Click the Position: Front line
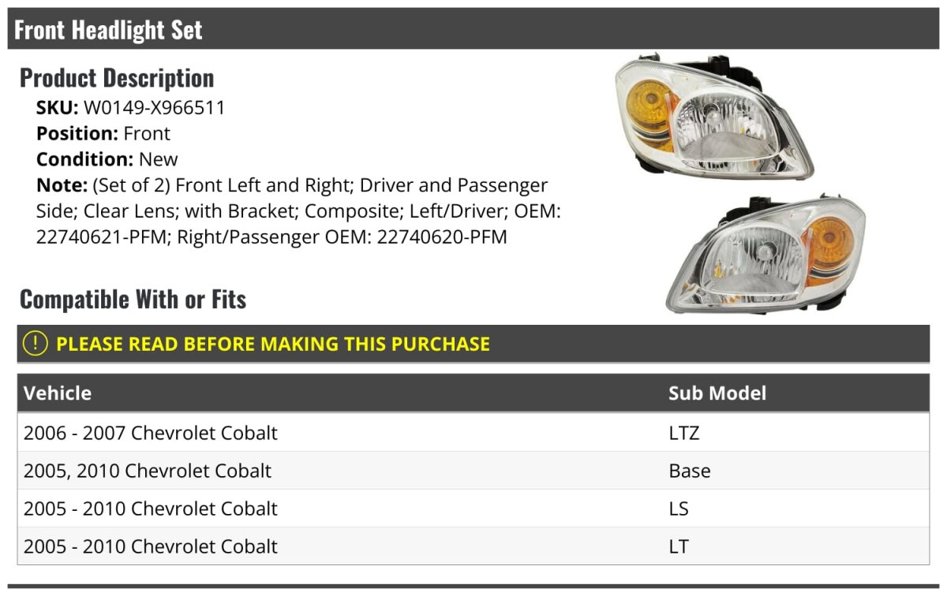The height and width of the screenshot is (596, 947). click(103, 133)
